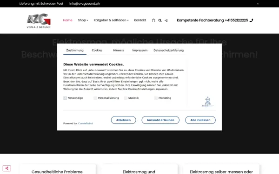Image resolution: width=279 pixels, height=174 pixels.
Task: Click the Elektrosmog und card heading
Action: point(139,172)
